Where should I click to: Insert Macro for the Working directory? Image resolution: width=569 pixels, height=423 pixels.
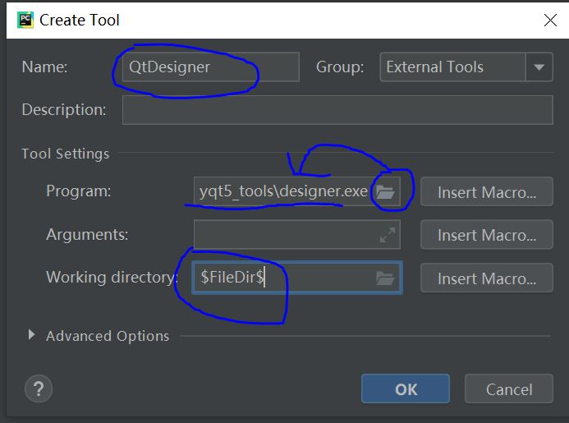click(486, 278)
